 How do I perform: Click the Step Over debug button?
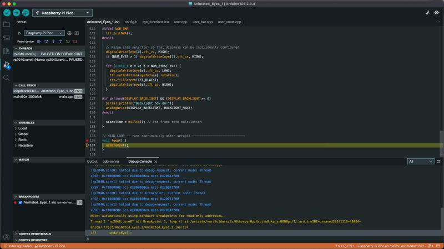(x=46, y=41)
